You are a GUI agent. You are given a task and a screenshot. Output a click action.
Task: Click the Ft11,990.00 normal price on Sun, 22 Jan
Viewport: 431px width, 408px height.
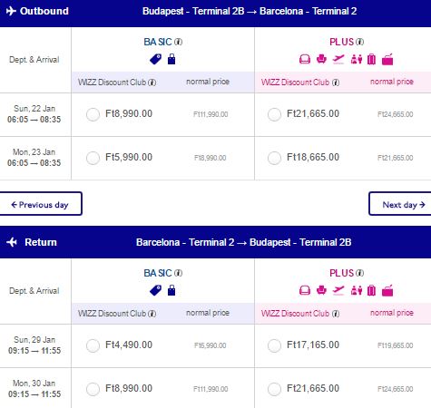point(211,114)
